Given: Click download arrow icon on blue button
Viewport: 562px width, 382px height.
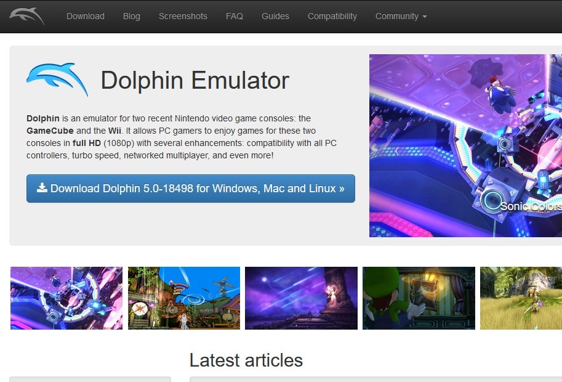Looking at the screenshot, I should (42, 188).
